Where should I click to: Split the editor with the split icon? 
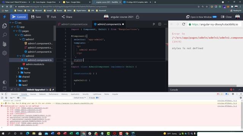coord(159,24)
